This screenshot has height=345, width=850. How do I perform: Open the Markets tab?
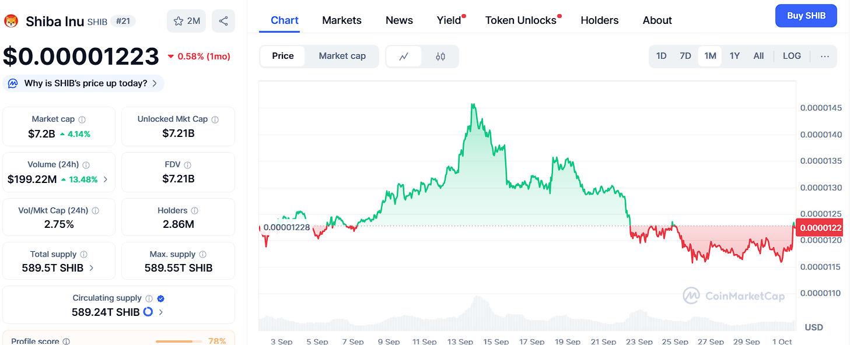point(342,20)
